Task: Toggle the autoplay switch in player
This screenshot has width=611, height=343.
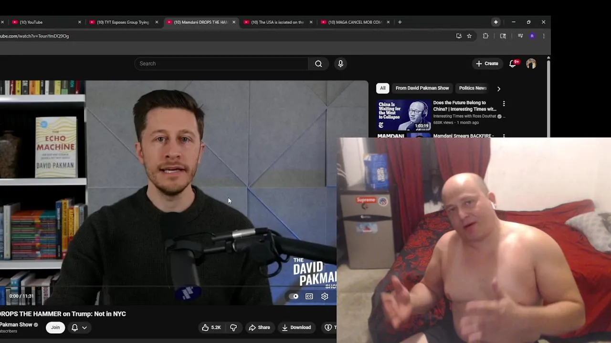Action: coord(294,296)
